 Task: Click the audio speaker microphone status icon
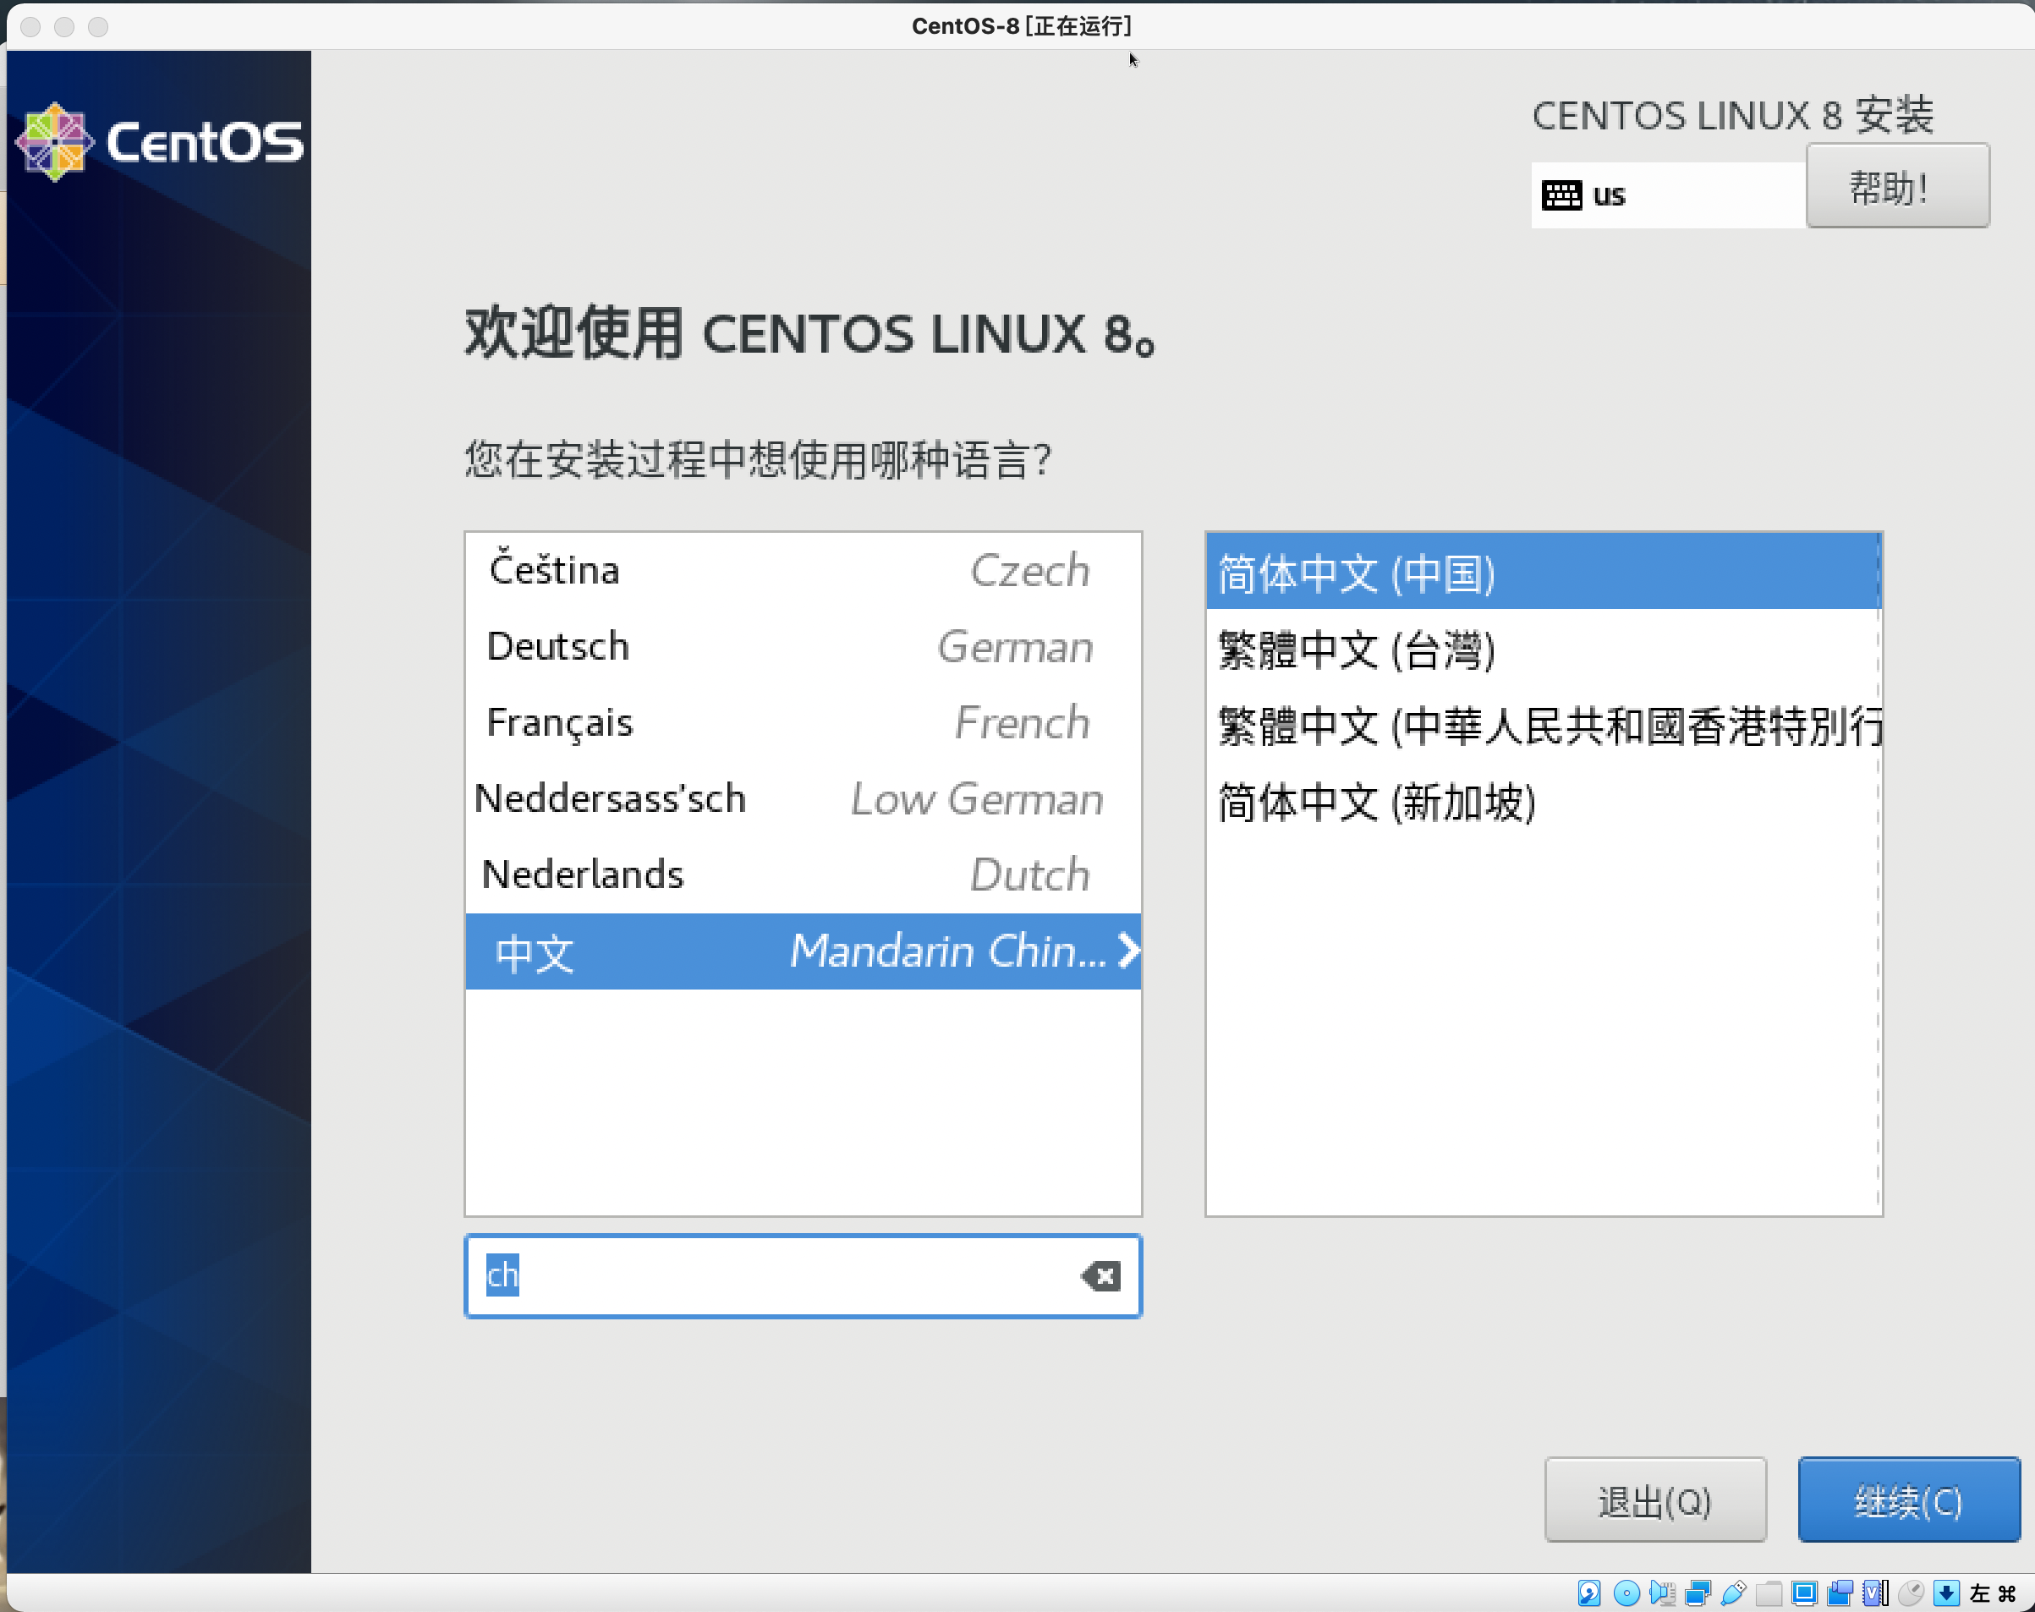1662,1593
